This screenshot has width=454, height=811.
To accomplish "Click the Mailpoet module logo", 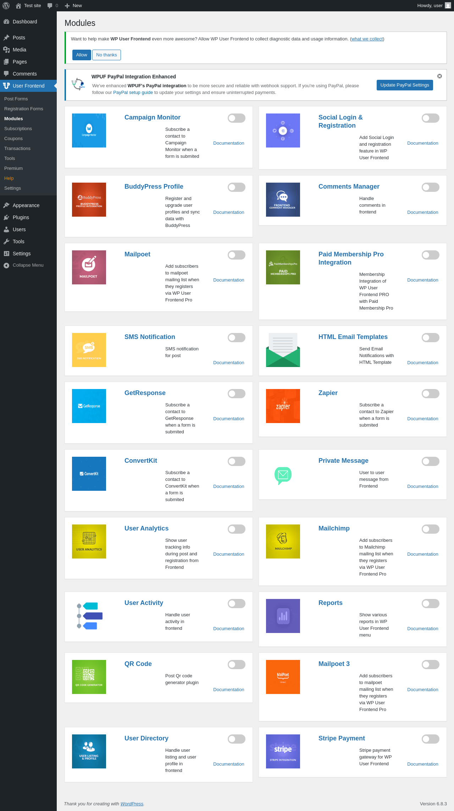I will [89, 267].
